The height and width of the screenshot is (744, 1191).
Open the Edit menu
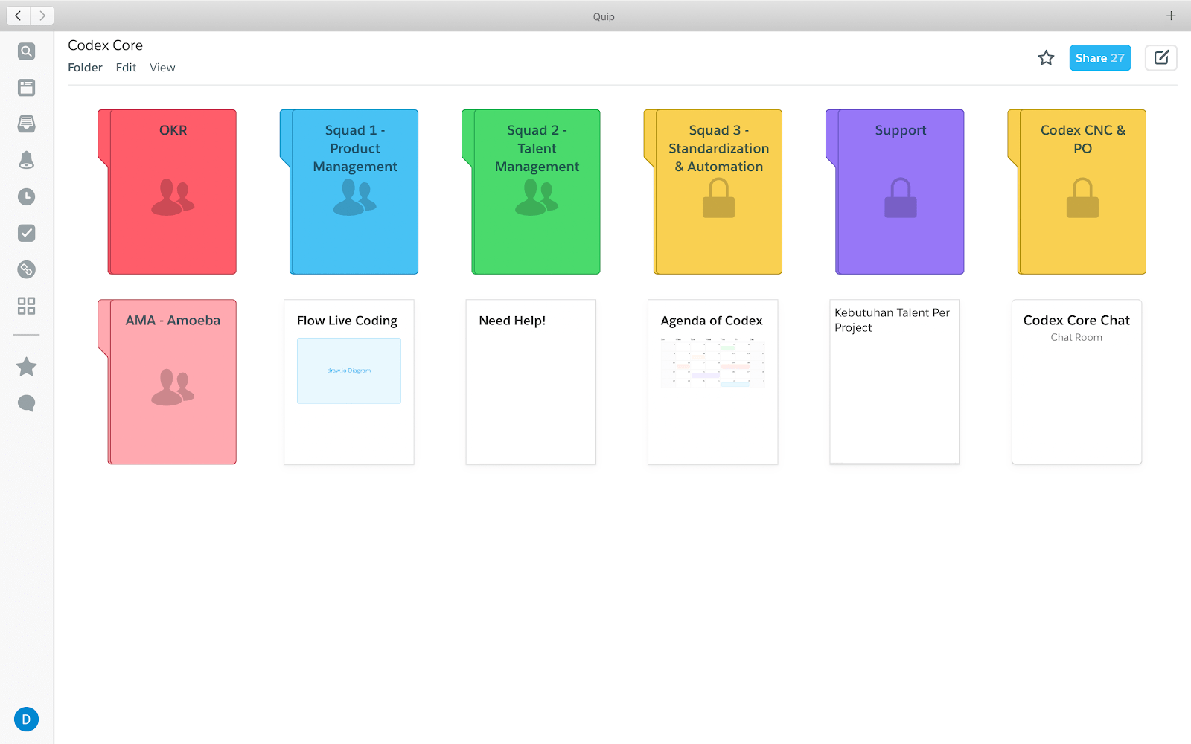point(126,68)
